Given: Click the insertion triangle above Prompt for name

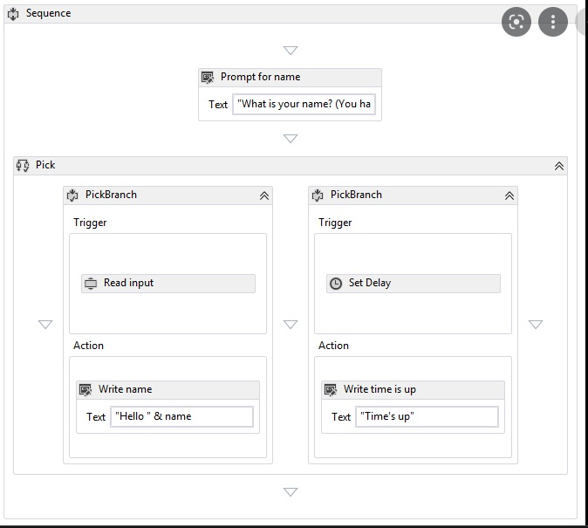Looking at the screenshot, I should pyautogui.click(x=291, y=51).
